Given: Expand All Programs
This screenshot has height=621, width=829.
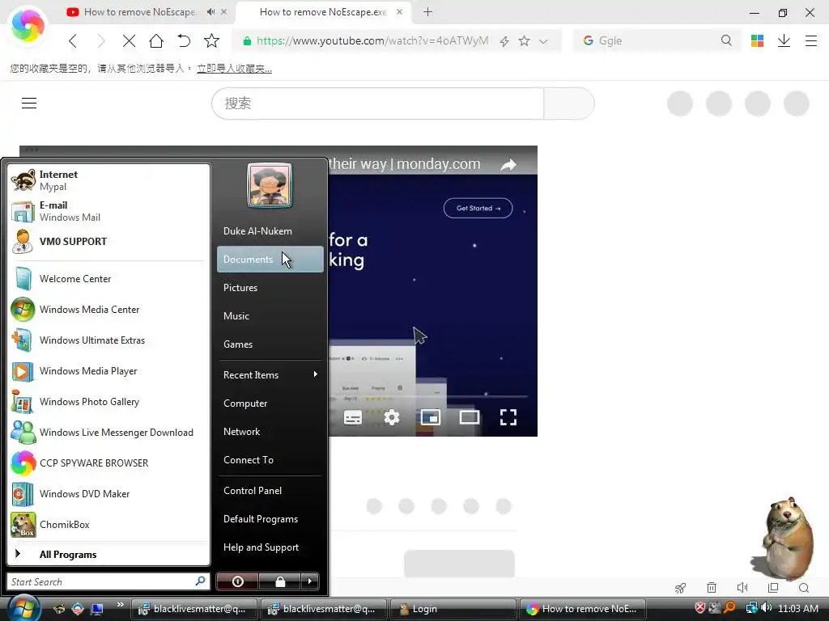Looking at the screenshot, I should (x=108, y=555).
